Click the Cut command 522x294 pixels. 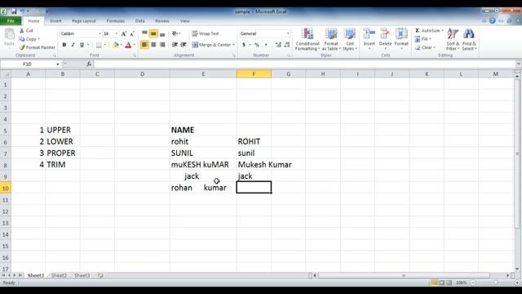26,30
